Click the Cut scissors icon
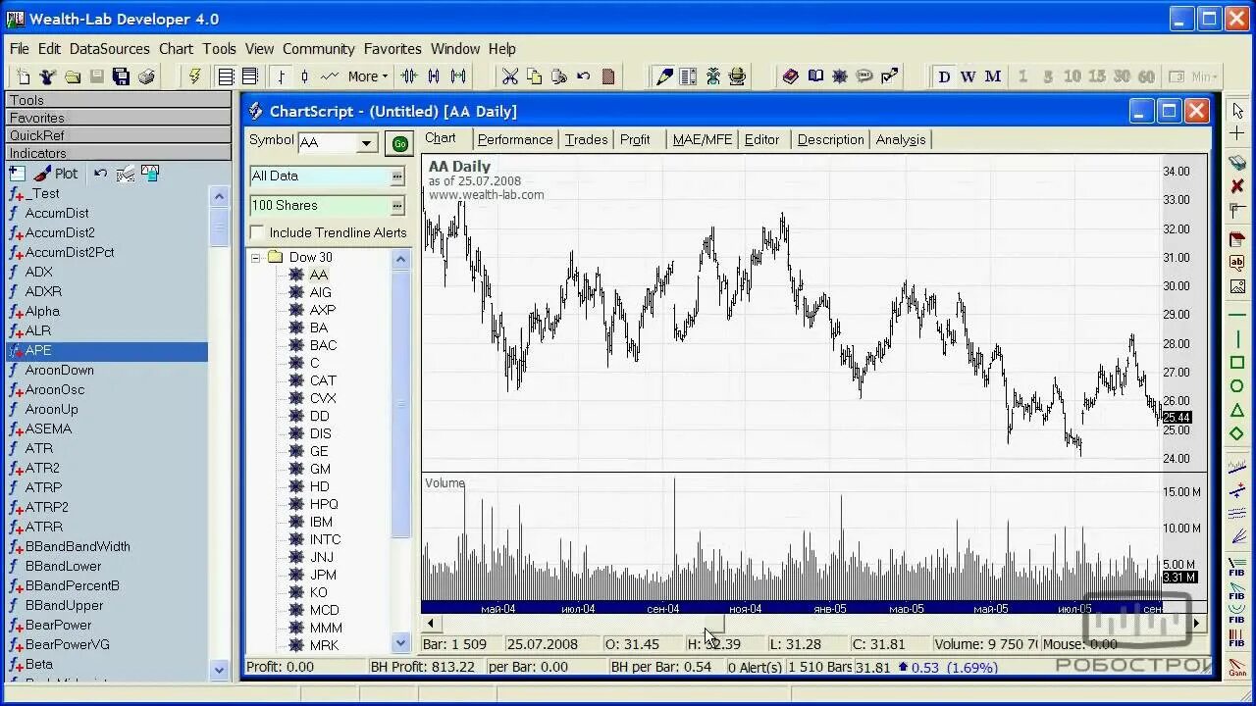 click(x=509, y=76)
